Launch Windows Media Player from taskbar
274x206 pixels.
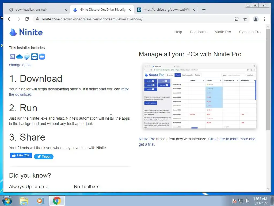click(x=40, y=201)
